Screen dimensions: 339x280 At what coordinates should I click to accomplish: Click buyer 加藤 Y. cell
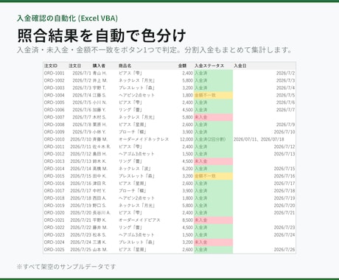(99, 110)
